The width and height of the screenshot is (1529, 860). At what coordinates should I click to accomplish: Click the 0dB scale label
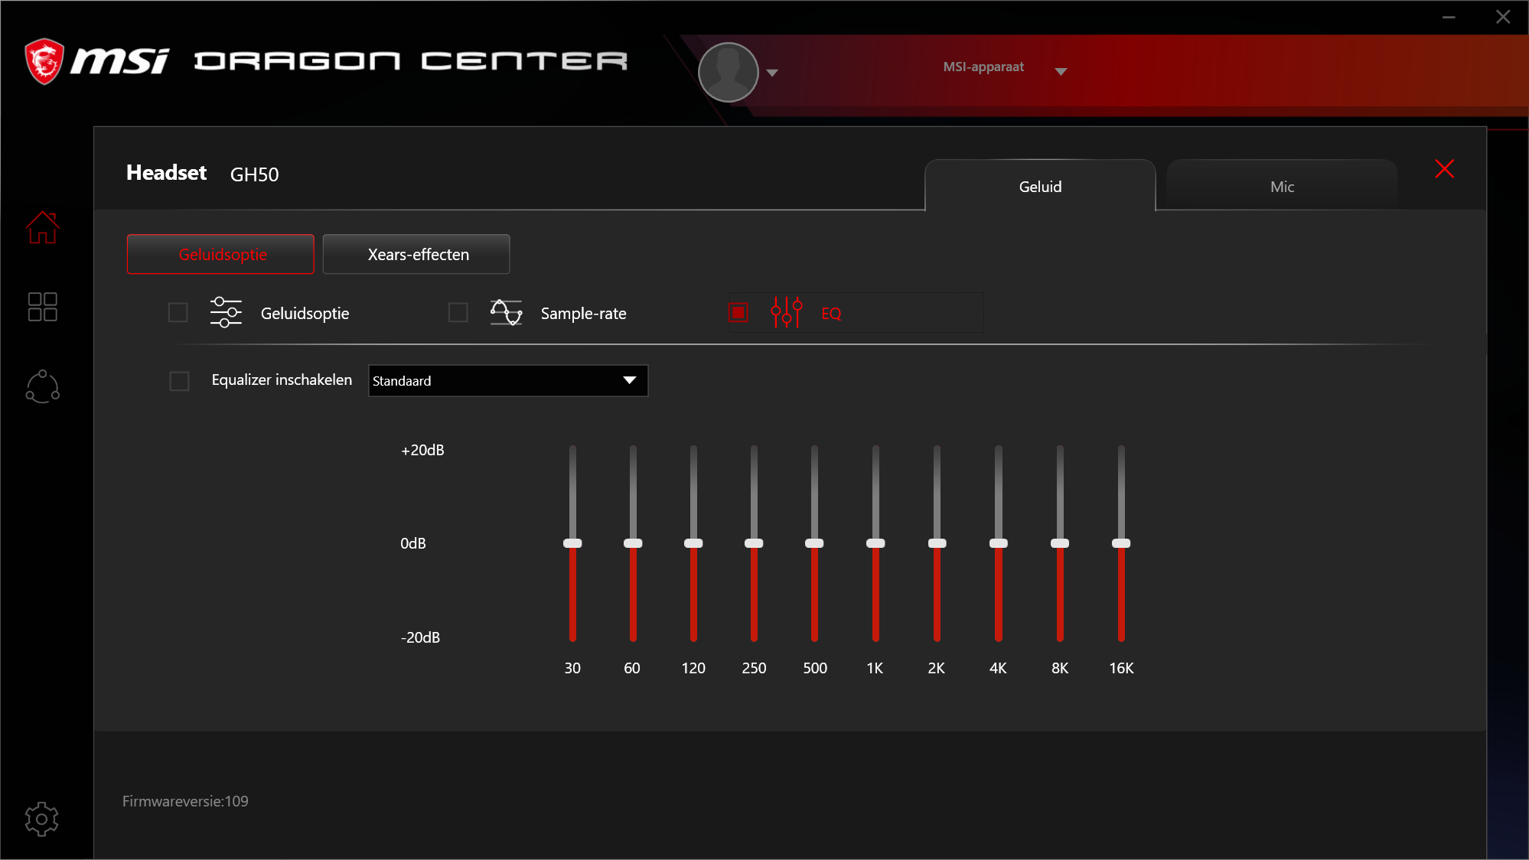413,543
